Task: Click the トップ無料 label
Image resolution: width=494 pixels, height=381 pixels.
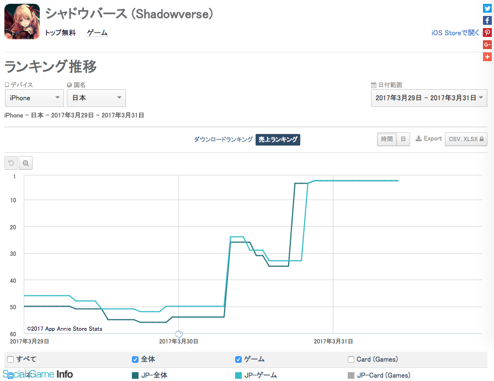Action: [60, 33]
